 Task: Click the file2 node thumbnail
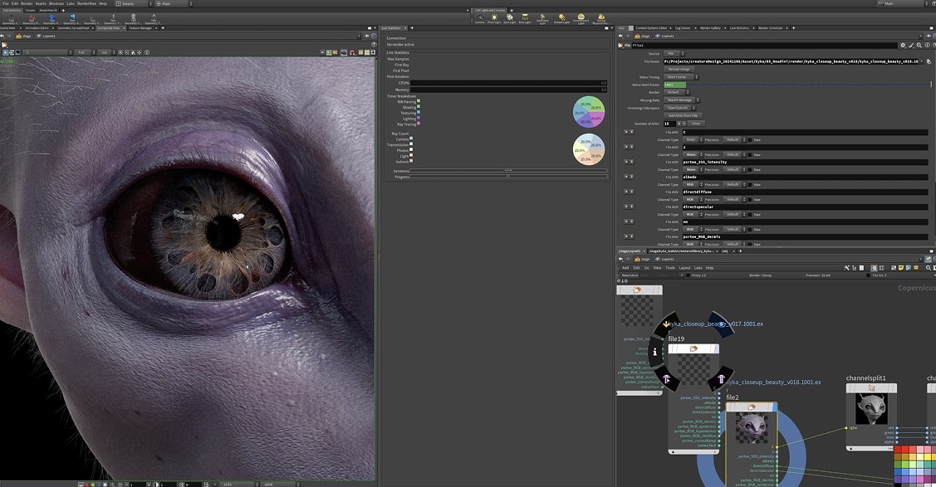coord(752,428)
